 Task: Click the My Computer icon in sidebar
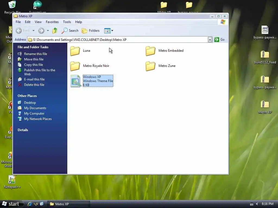20,113
